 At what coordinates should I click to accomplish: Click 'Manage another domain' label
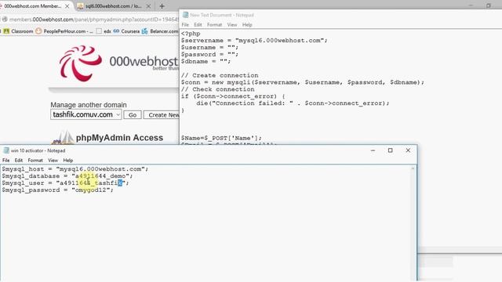tap(89, 105)
